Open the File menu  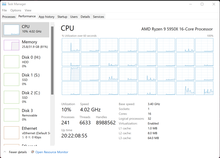click(x=4, y=10)
